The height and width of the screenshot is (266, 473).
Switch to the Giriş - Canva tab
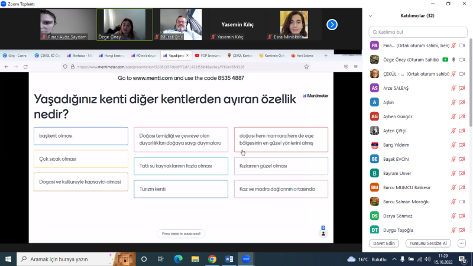pyautogui.click(x=16, y=56)
